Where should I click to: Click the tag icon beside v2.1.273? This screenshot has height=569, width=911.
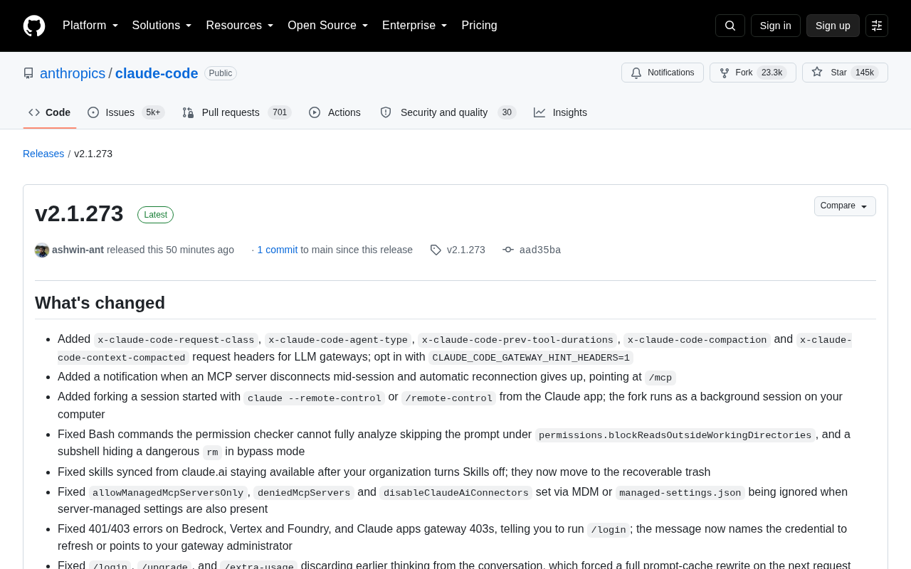436,250
